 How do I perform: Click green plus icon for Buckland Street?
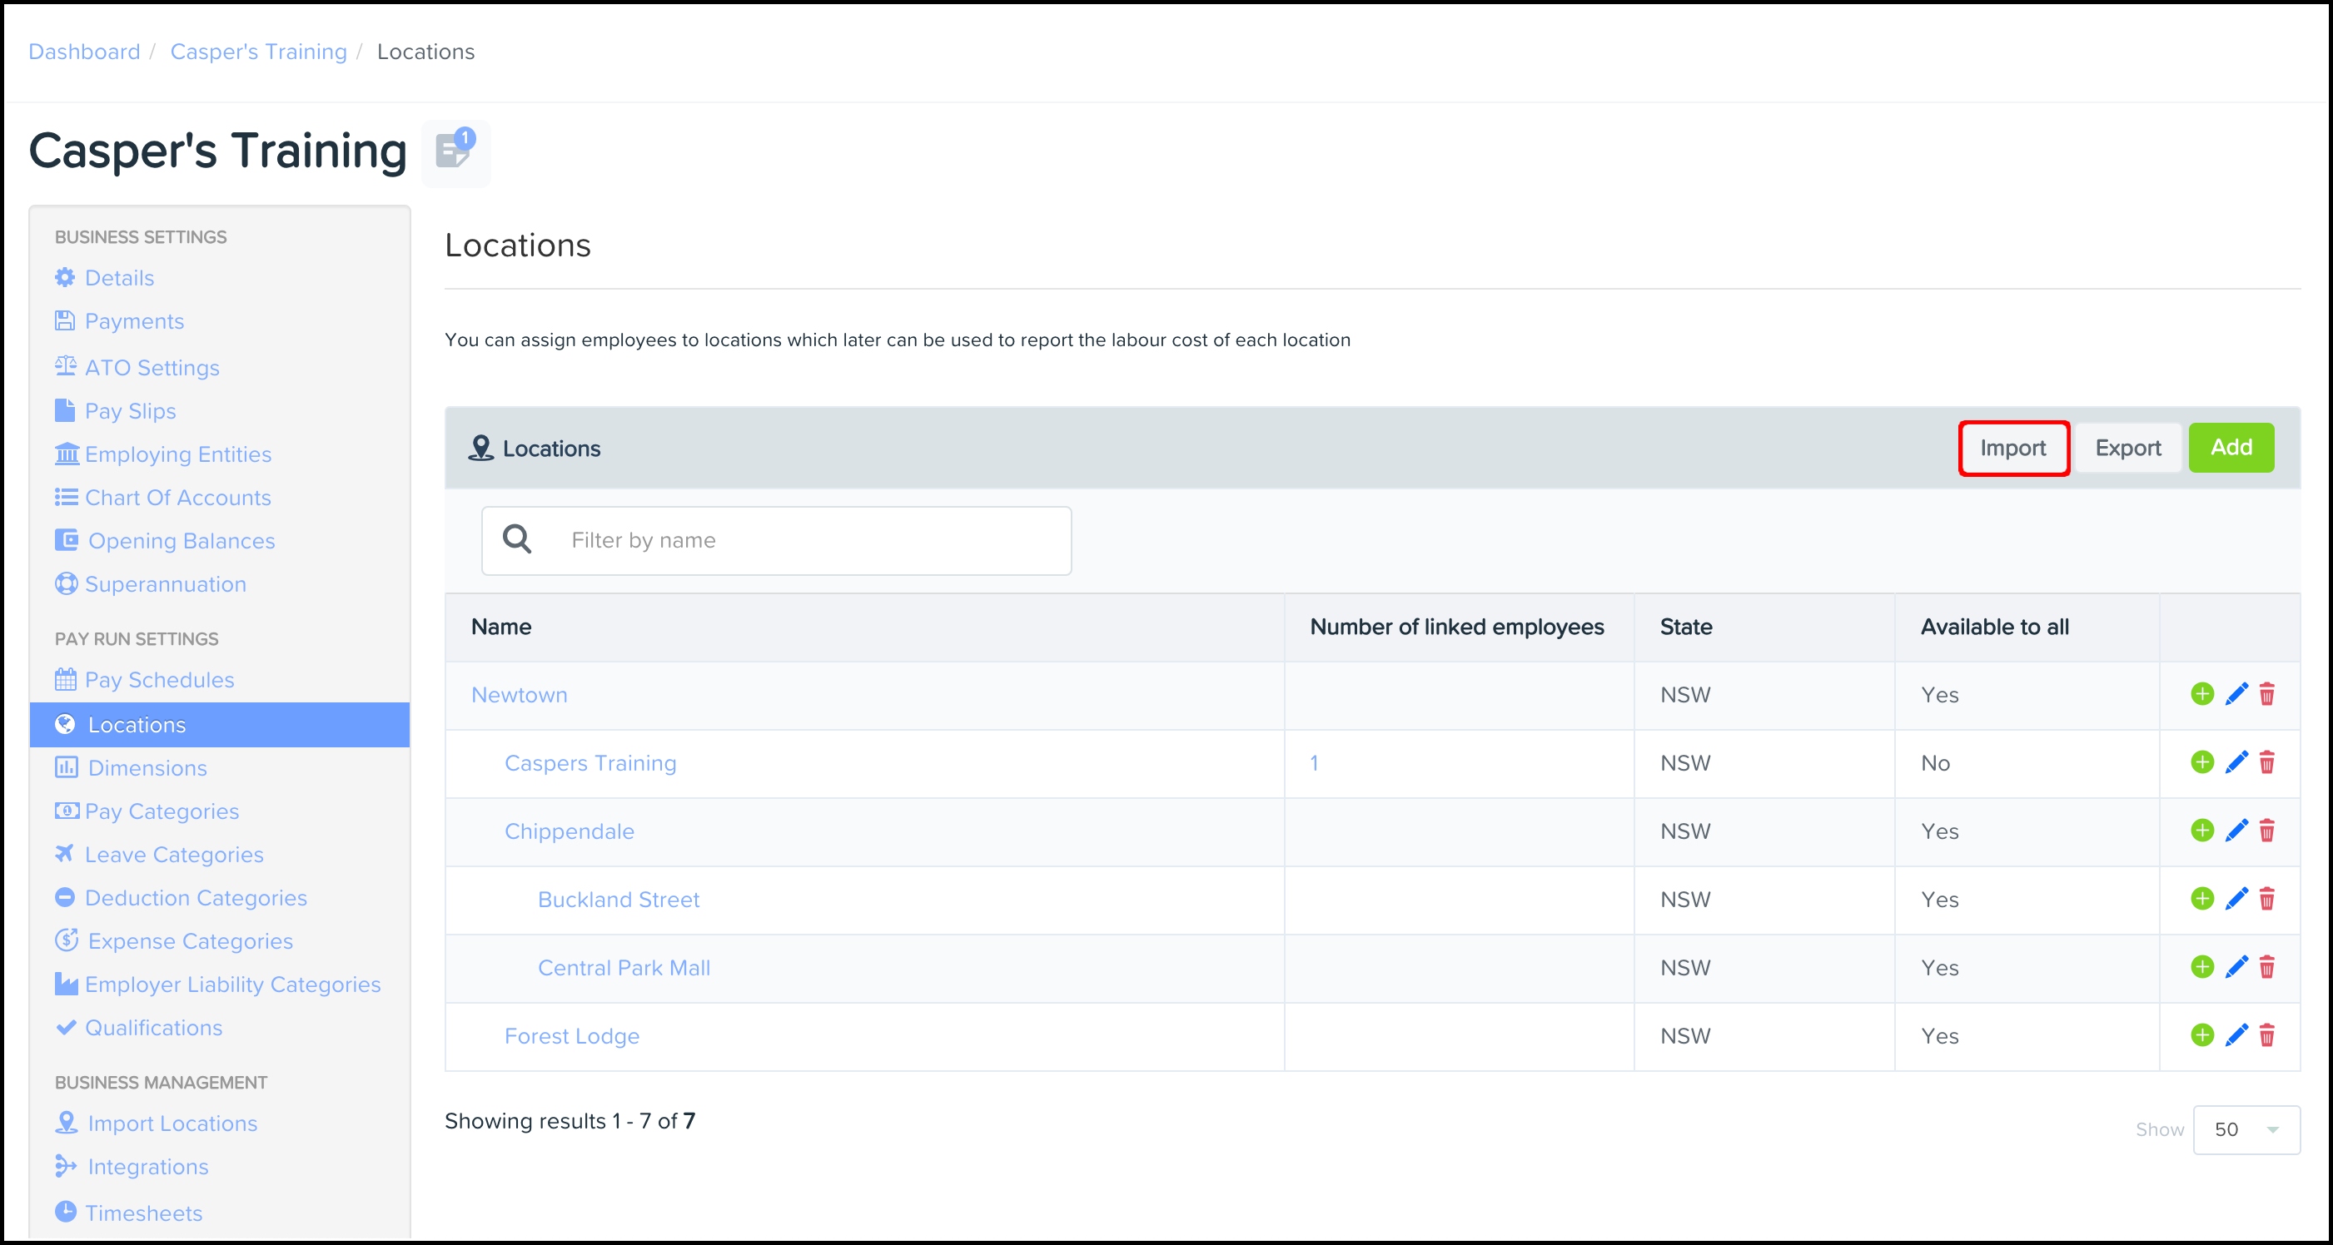click(x=2201, y=899)
